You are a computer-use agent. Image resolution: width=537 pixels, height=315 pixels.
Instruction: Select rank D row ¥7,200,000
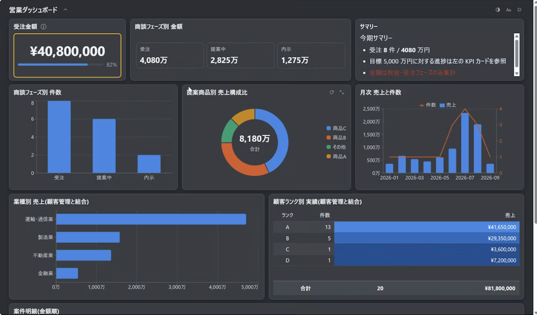point(396,260)
